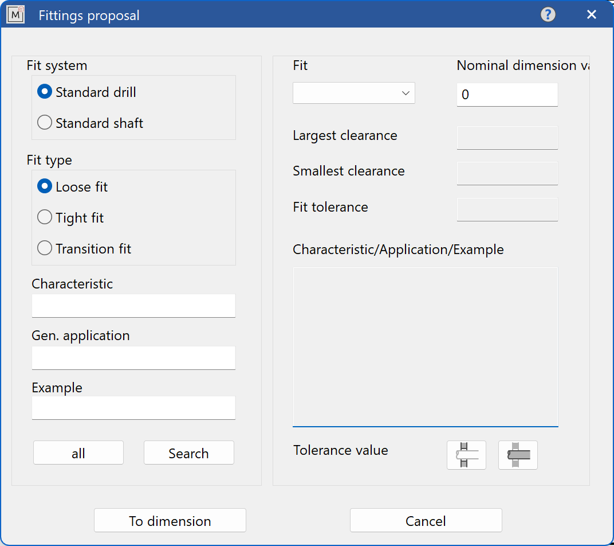Click the Search button
This screenshot has width=614, height=546.
coord(189,453)
